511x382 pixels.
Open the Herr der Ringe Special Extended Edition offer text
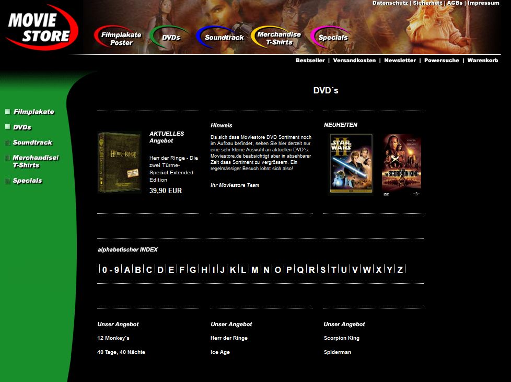point(173,169)
